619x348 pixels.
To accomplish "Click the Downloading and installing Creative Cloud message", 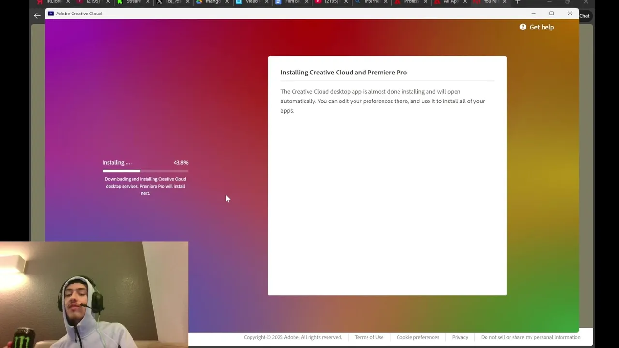I will [145, 186].
